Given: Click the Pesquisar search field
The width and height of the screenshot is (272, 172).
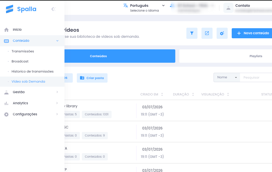Looking at the screenshot, I should 256,78.
